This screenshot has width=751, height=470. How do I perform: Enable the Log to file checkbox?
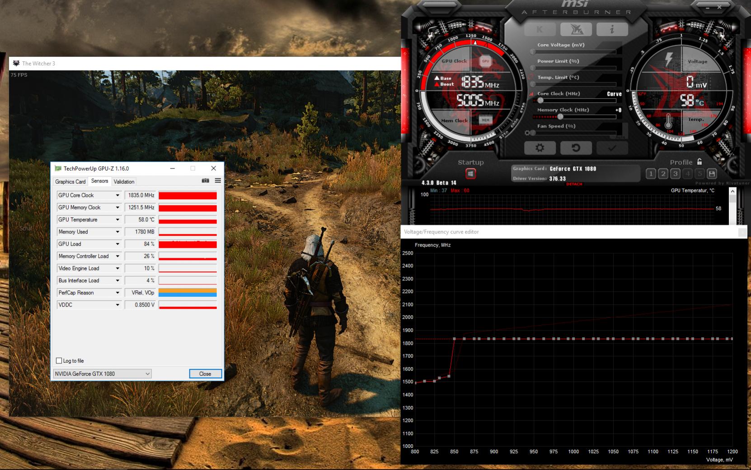pos(59,361)
